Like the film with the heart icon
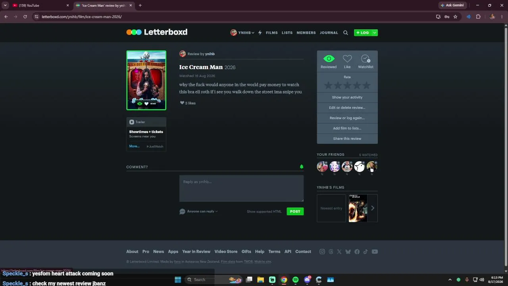The width and height of the screenshot is (508, 286). pos(347,59)
